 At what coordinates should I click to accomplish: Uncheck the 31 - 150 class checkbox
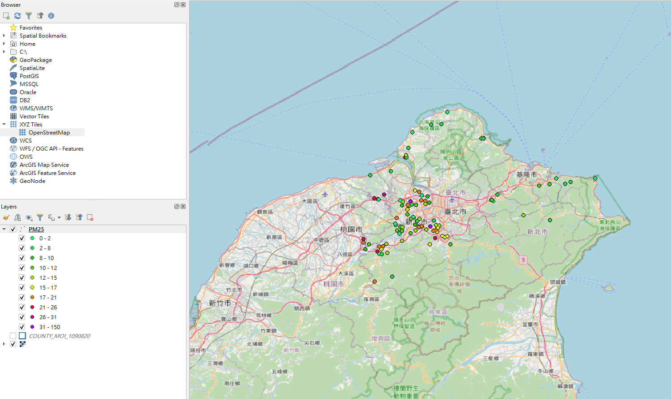pos(22,327)
